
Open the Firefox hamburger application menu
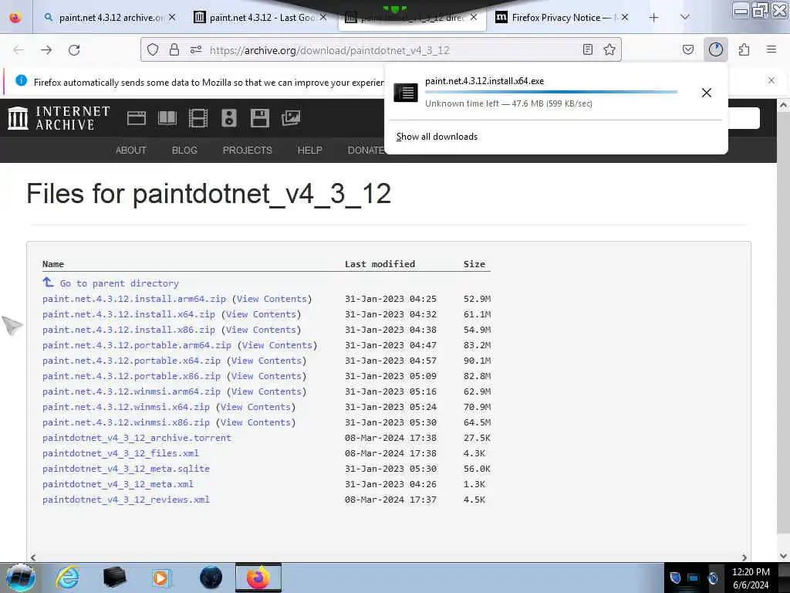click(771, 49)
